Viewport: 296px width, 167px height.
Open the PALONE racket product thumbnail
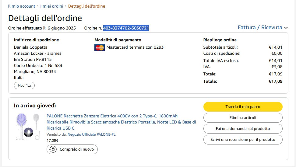pos(27,127)
